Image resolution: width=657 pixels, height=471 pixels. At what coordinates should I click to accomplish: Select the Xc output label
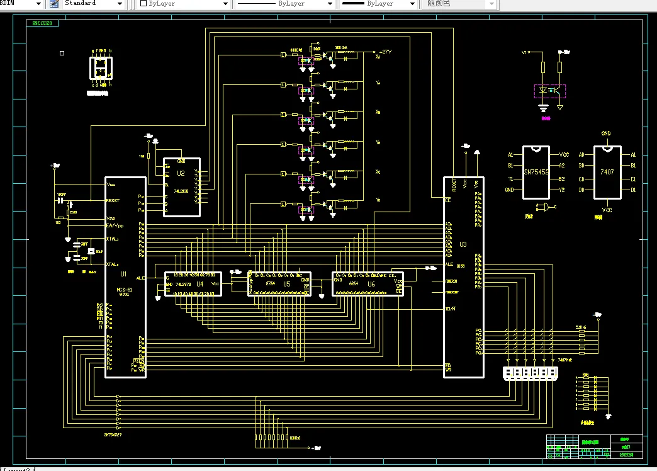[x=378, y=171]
